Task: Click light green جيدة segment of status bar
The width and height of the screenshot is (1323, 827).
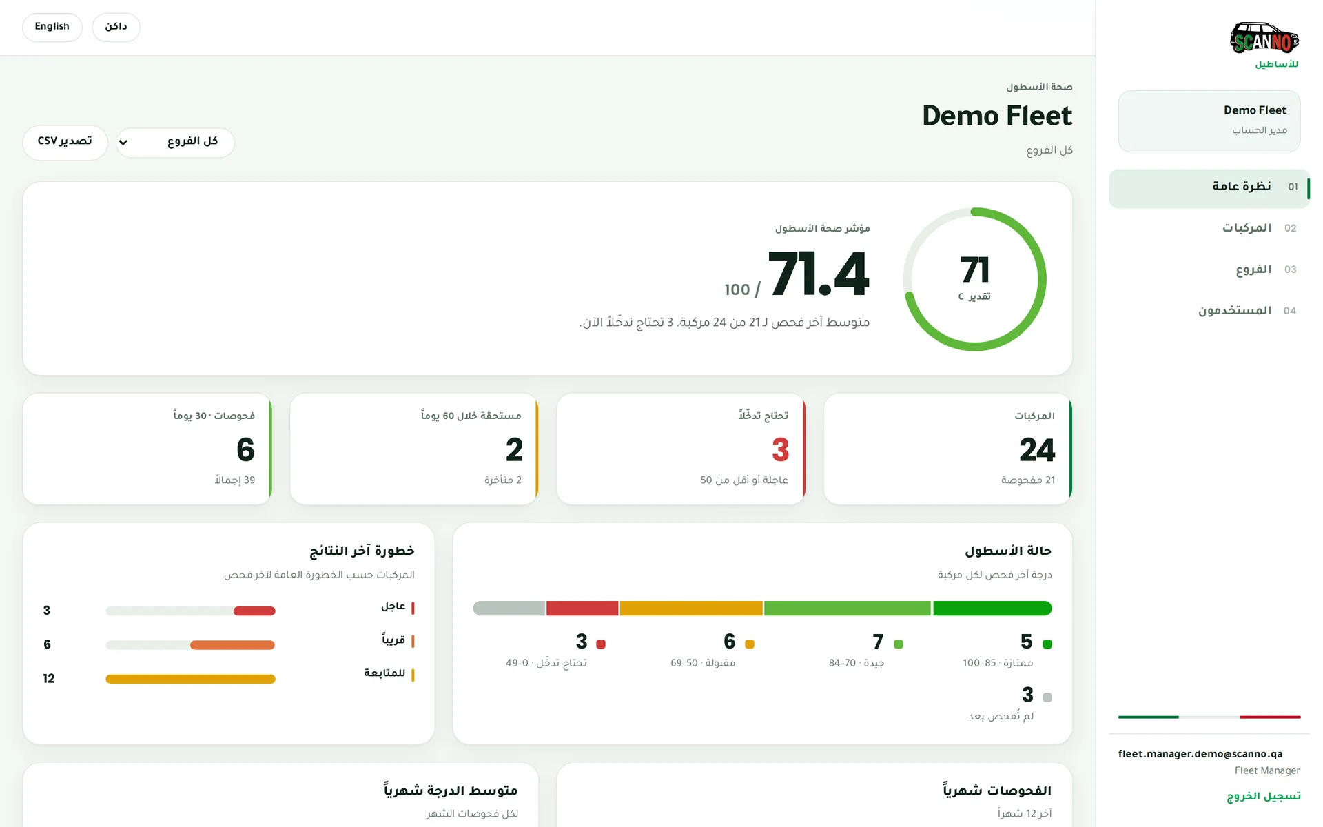Action: [x=848, y=609]
